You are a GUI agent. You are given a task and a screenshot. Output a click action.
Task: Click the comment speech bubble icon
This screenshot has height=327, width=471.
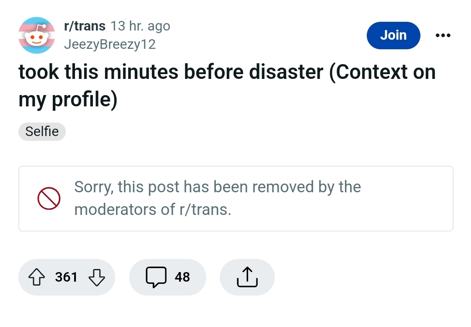(x=155, y=277)
